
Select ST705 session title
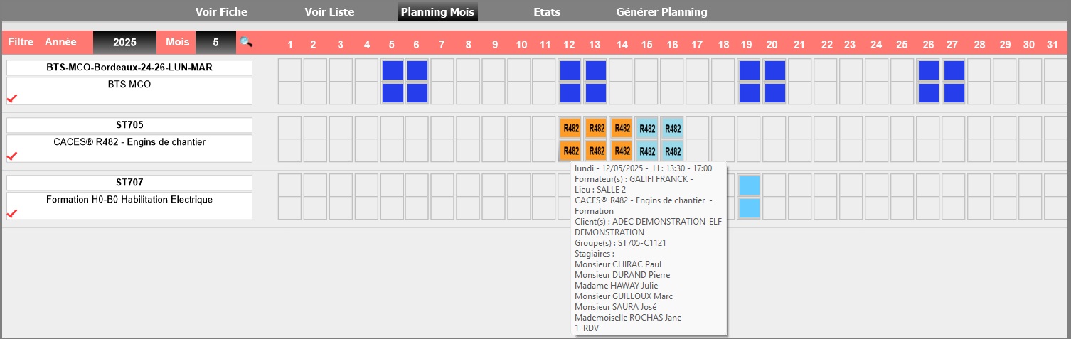point(129,125)
